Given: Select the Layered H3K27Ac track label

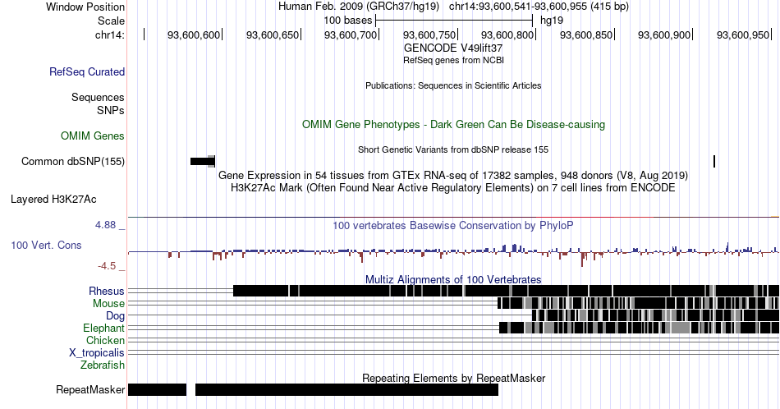Looking at the screenshot, I should pyautogui.click(x=53, y=199).
